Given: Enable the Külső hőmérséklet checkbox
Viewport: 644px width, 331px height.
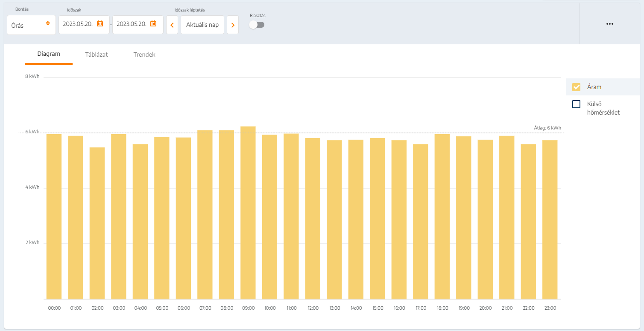Looking at the screenshot, I should 576,104.
